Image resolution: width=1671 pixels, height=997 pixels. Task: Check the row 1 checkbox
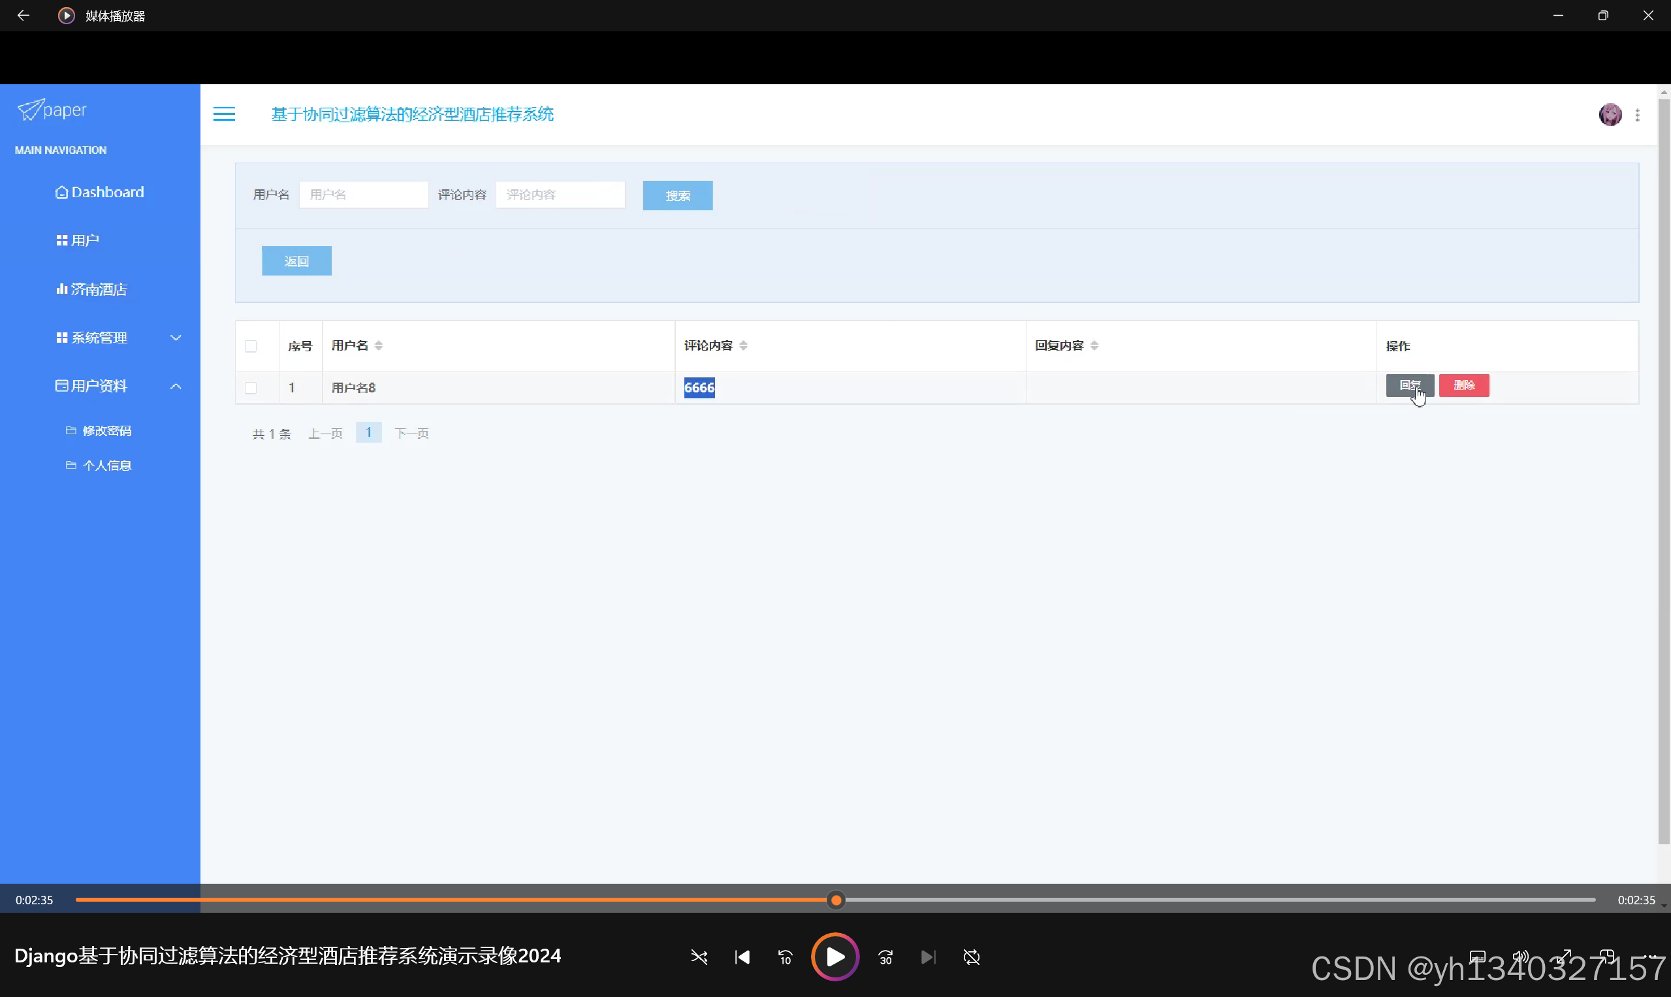(x=251, y=388)
